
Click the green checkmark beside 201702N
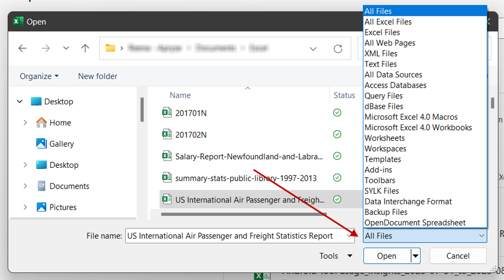[x=337, y=134]
